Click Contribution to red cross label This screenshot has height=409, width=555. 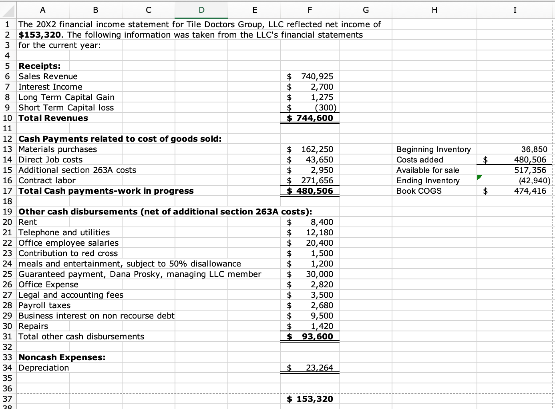68,253
